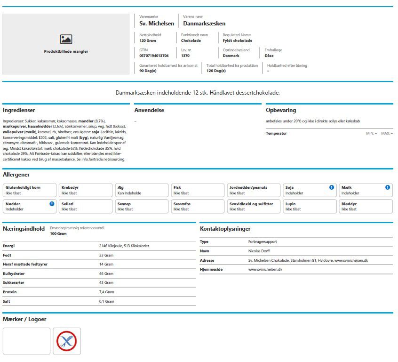Select the GTIN value "05707194013704"
The width and height of the screenshot is (398, 362).
click(154, 56)
